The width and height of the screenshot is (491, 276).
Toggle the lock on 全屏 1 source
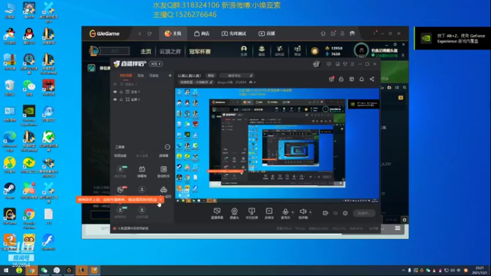point(121,99)
